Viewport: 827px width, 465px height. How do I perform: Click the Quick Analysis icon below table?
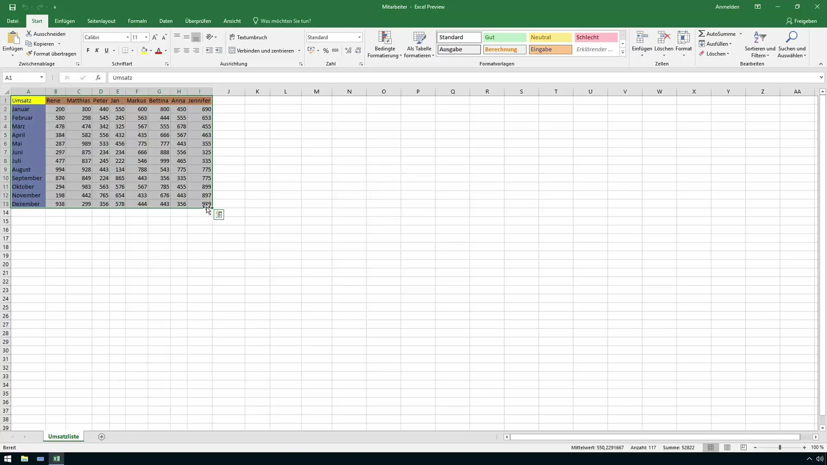(219, 214)
